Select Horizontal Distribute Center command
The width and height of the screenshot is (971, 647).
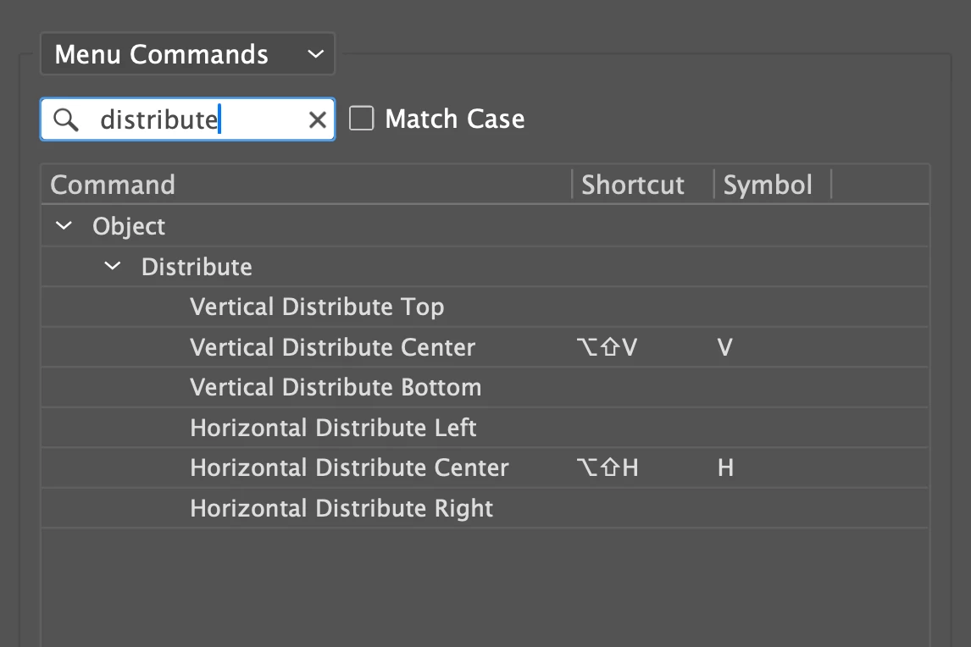349,467
